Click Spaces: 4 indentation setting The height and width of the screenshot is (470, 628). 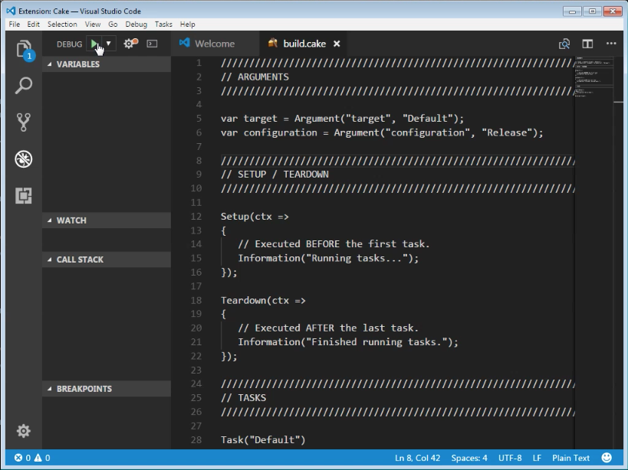coord(469,458)
